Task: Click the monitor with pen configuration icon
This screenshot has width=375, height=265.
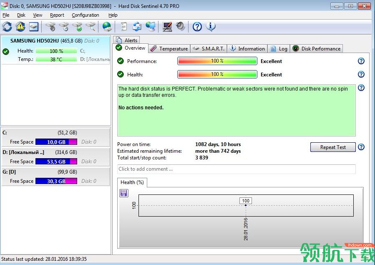Action: point(167,27)
